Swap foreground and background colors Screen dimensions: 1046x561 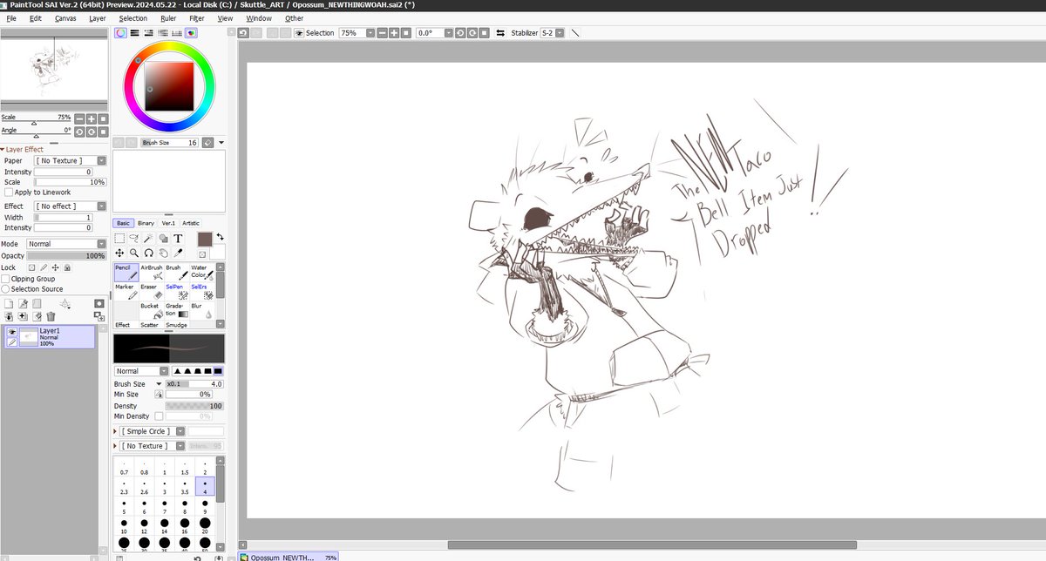click(x=220, y=237)
